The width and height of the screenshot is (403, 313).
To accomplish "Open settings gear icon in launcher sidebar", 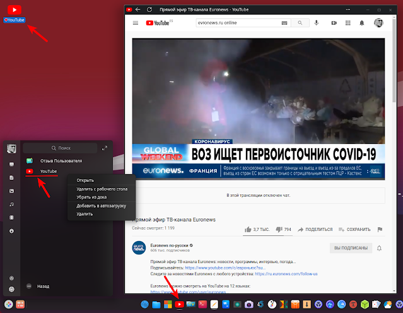I will (11, 278).
